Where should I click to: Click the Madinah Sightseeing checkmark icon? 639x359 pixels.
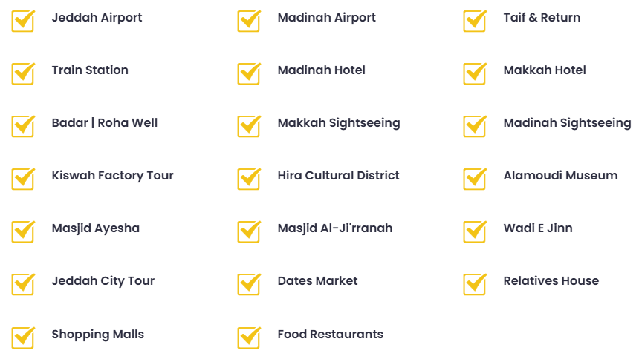click(x=475, y=126)
